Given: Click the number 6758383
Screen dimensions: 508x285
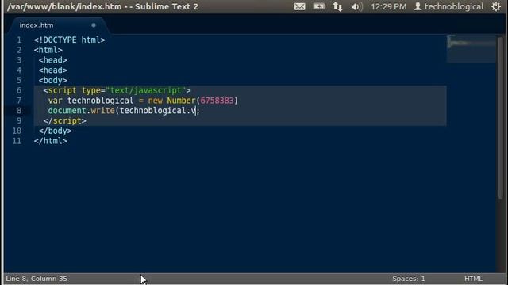Looking at the screenshot, I should (217, 101).
